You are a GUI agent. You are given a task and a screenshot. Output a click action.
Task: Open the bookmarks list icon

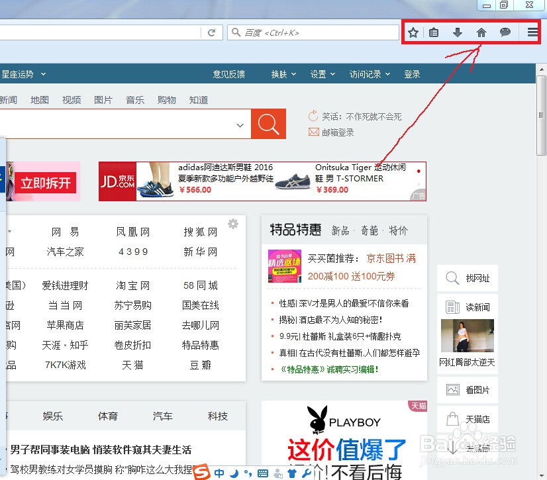pos(434,33)
